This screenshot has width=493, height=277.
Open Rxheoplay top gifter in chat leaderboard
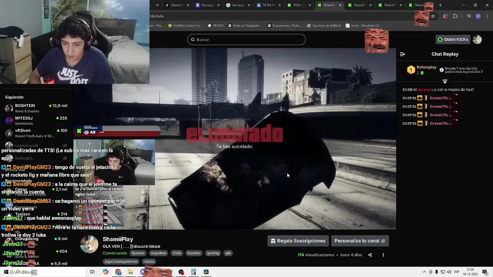click(x=422, y=70)
